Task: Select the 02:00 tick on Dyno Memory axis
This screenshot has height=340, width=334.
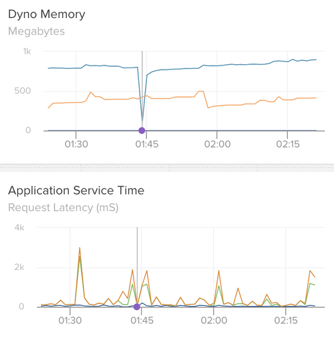Action: (x=217, y=144)
